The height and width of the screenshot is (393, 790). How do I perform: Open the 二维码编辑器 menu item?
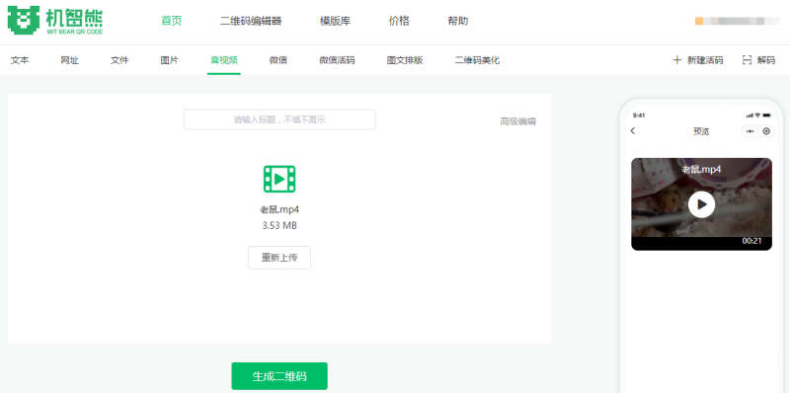251,21
